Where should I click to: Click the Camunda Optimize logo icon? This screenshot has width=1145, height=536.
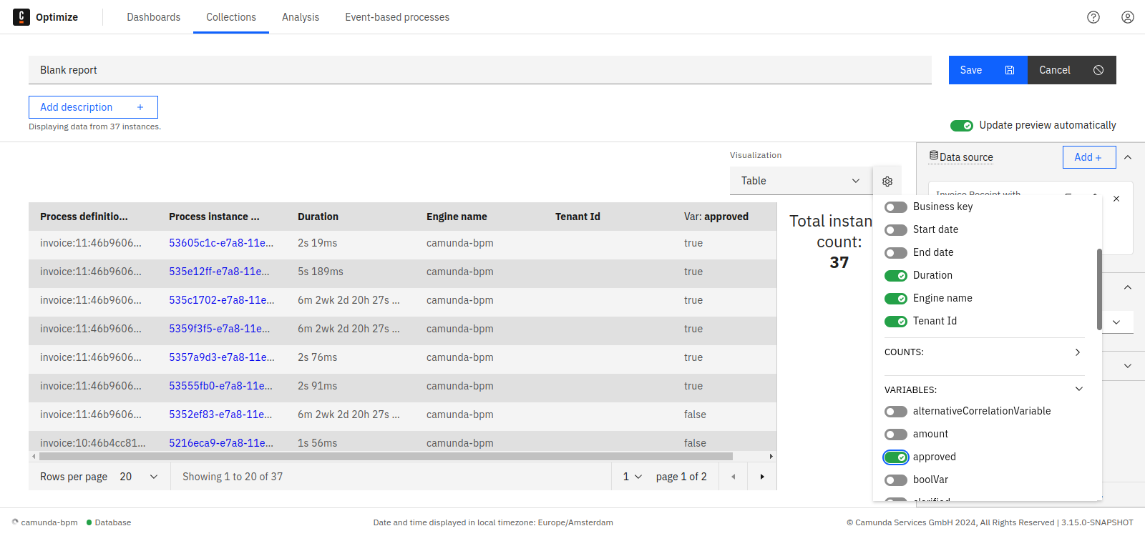point(21,17)
